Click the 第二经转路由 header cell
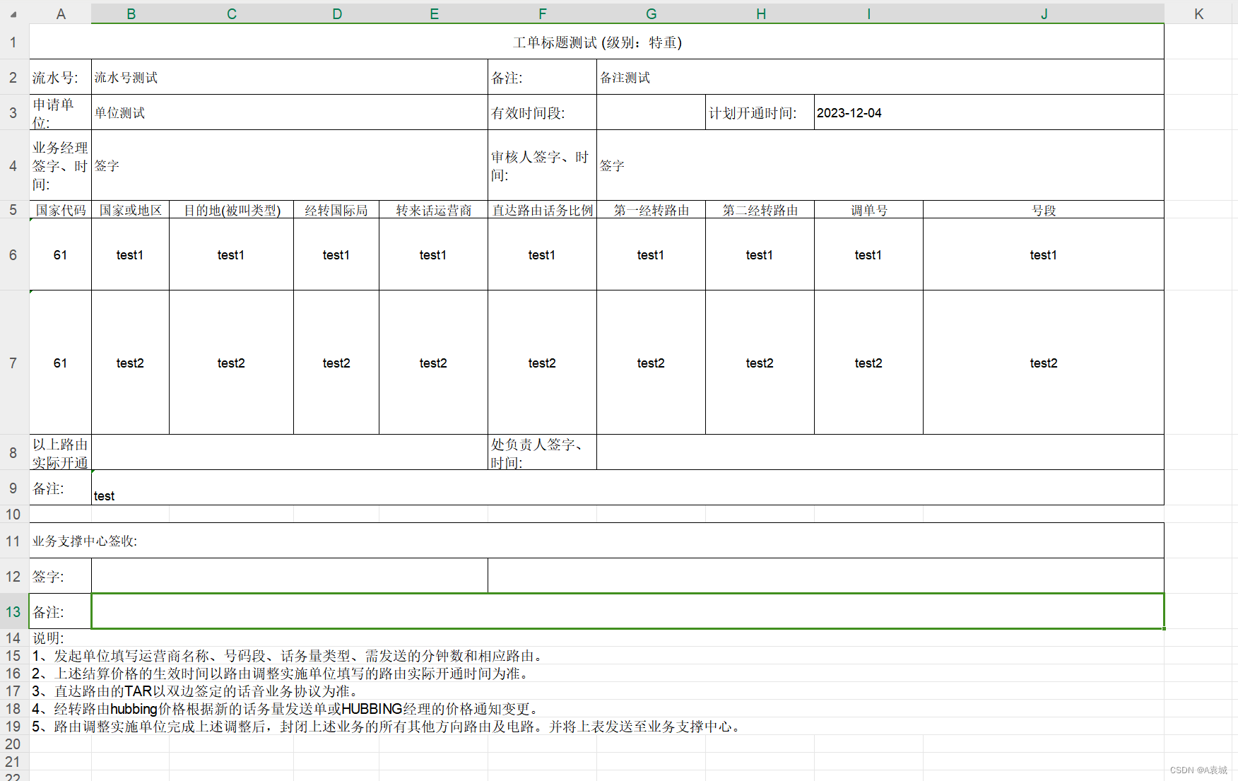Image resolution: width=1238 pixels, height=781 pixels. point(760,210)
